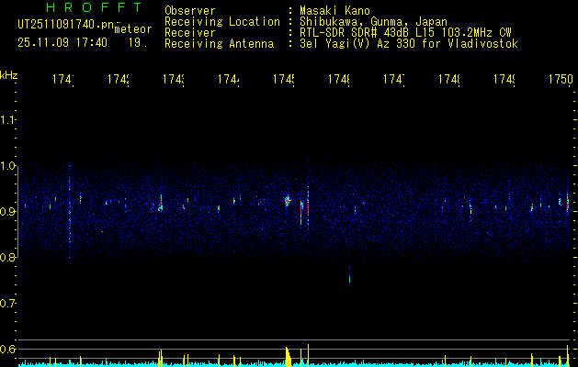This screenshot has width=578, height=367.
Task: Click the 0.9 kHz frequency label
Action: (7, 212)
